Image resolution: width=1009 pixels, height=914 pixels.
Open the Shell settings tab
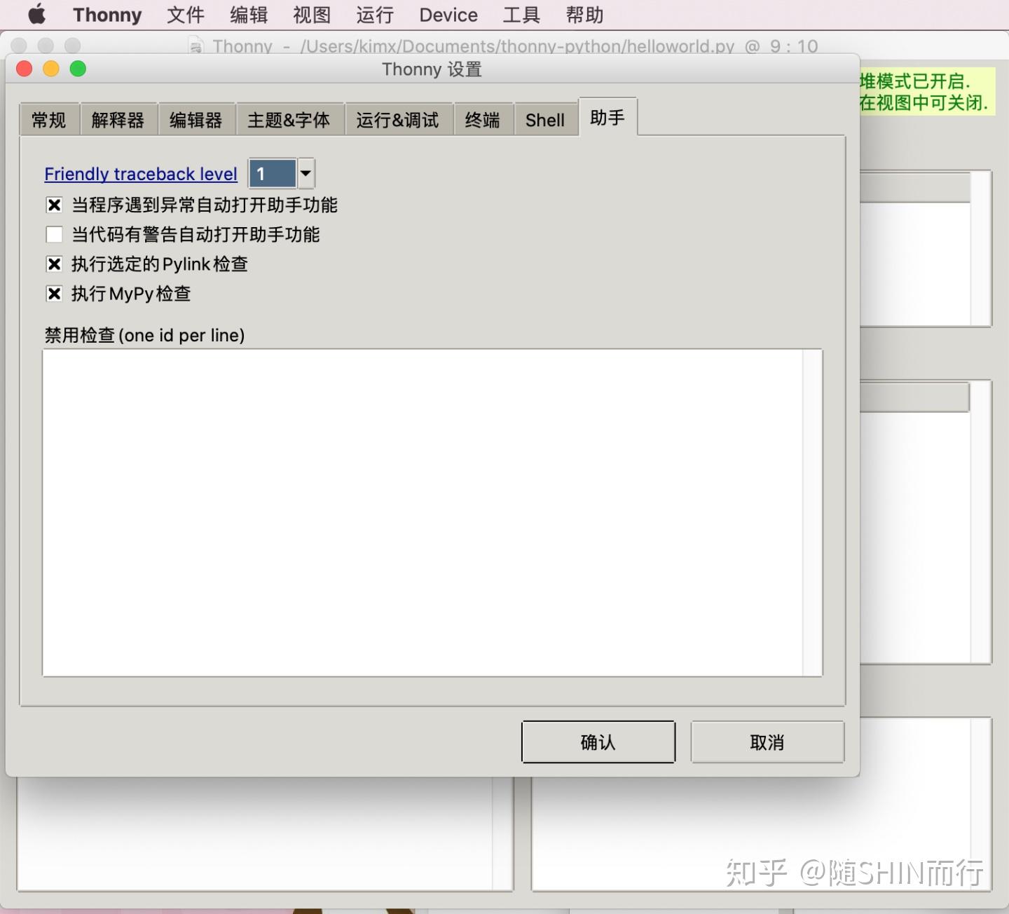click(545, 120)
